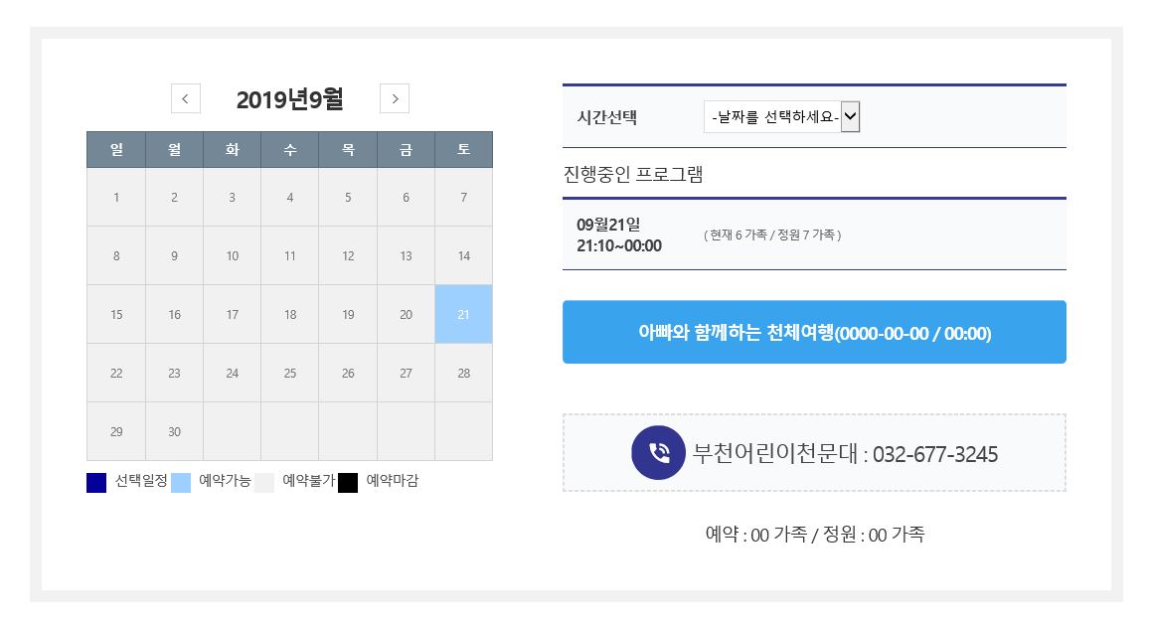This screenshot has width=1149, height=624.
Task: Click the purple phone icon
Action: (x=658, y=453)
